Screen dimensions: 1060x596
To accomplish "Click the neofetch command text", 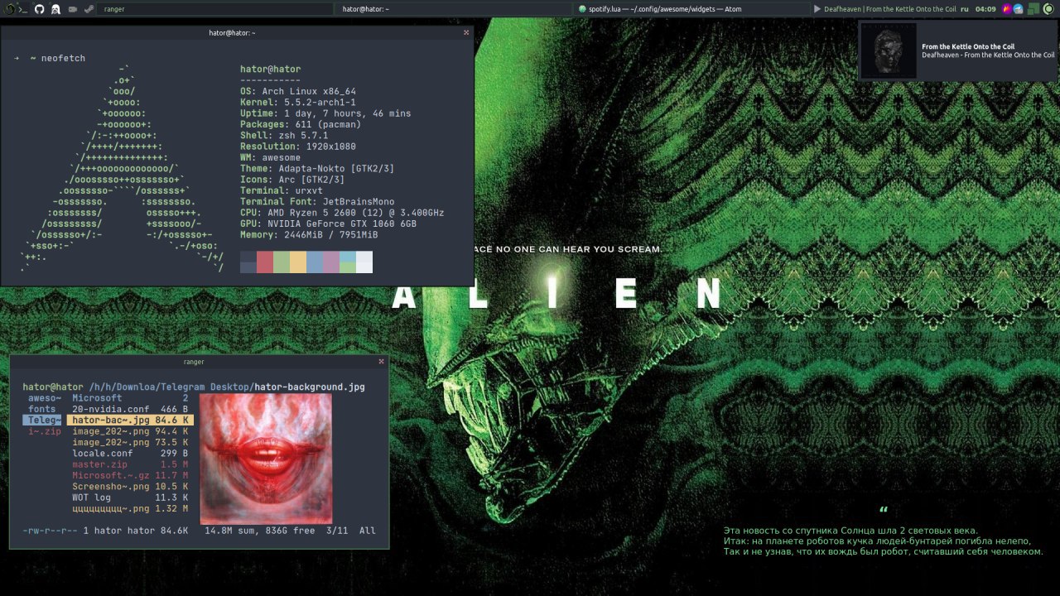I will [63, 59].
